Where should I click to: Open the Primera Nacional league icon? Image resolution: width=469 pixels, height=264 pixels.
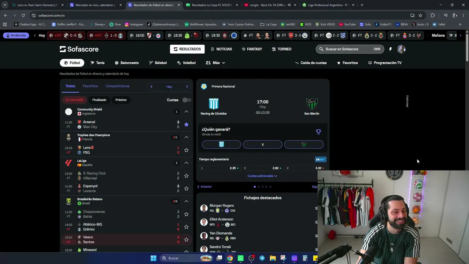204,87
